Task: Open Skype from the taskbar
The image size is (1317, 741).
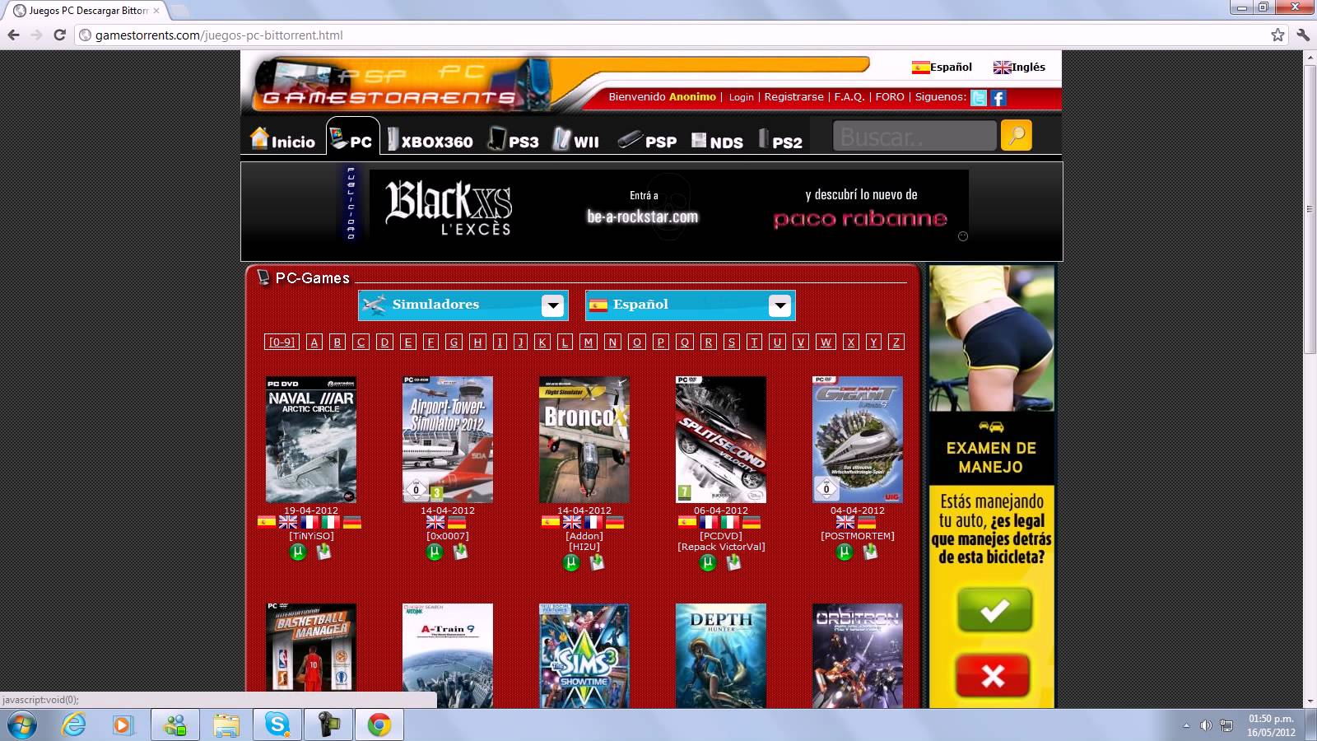Action: [277, 725]
